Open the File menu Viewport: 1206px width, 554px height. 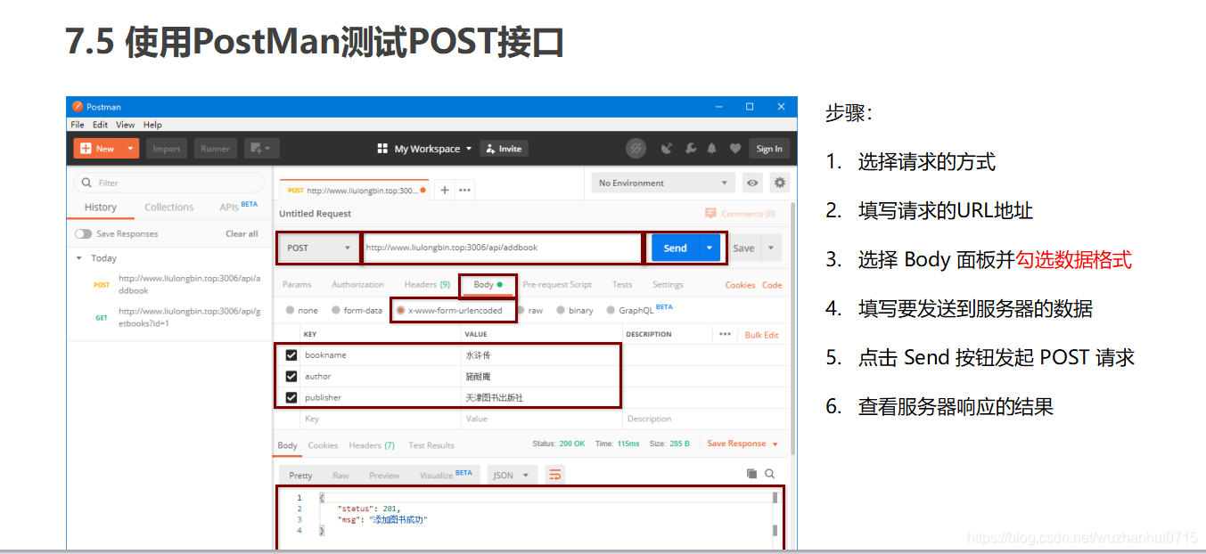point(78,125)
